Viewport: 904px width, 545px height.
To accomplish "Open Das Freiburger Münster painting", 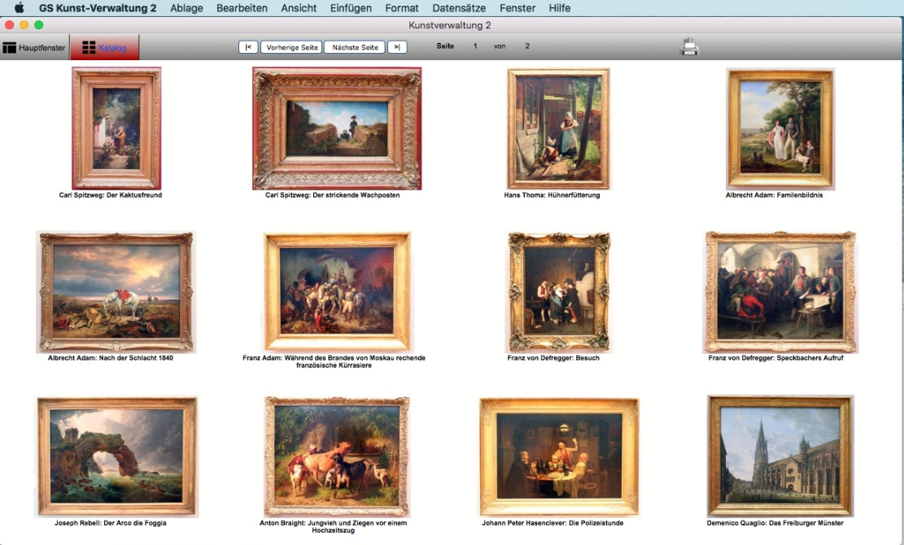I will [x=780, y=456].
